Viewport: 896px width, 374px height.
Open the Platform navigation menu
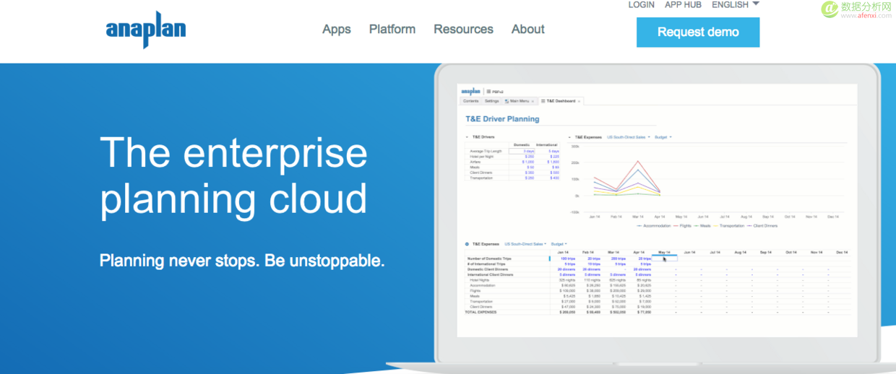392,30
